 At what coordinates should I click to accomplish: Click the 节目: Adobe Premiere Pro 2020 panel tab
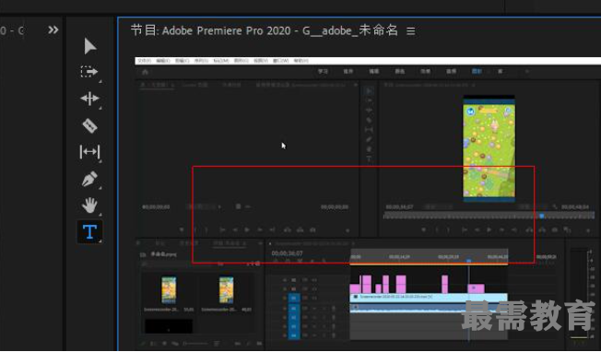[x=265, y=30]
